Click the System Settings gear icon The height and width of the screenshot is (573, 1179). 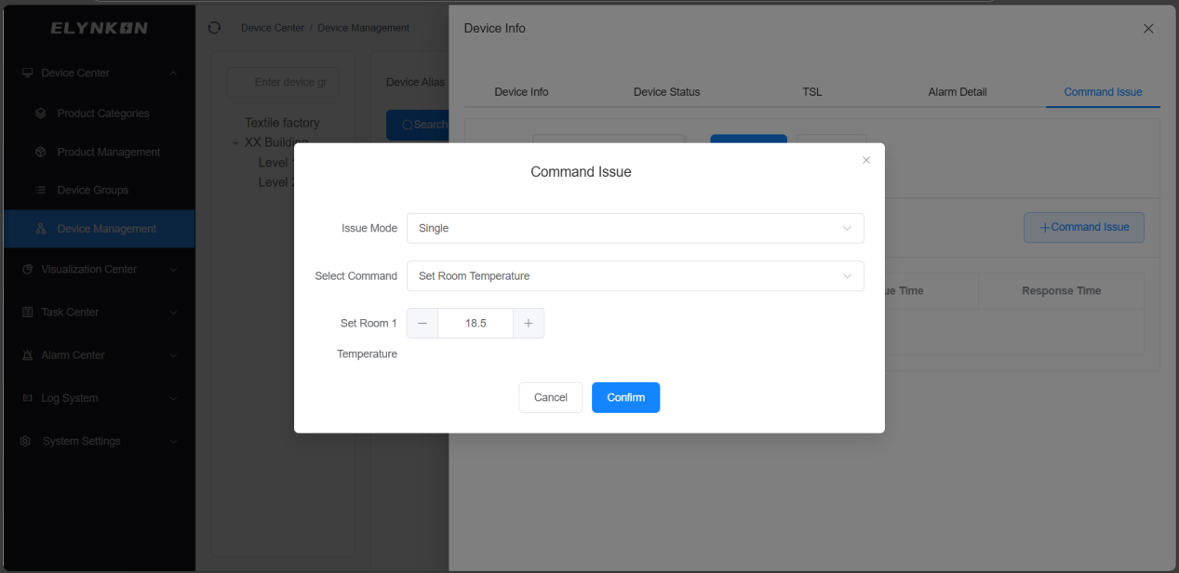click(26, 441)
